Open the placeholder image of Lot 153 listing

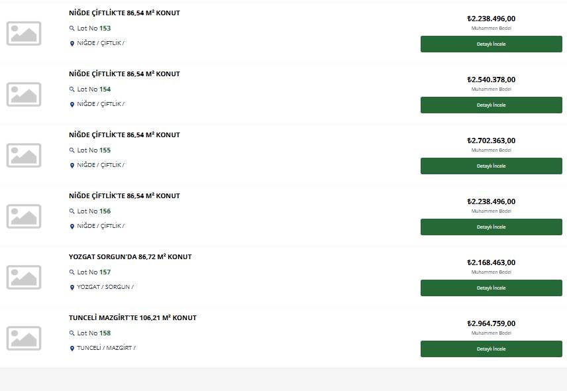click(24, 33)
